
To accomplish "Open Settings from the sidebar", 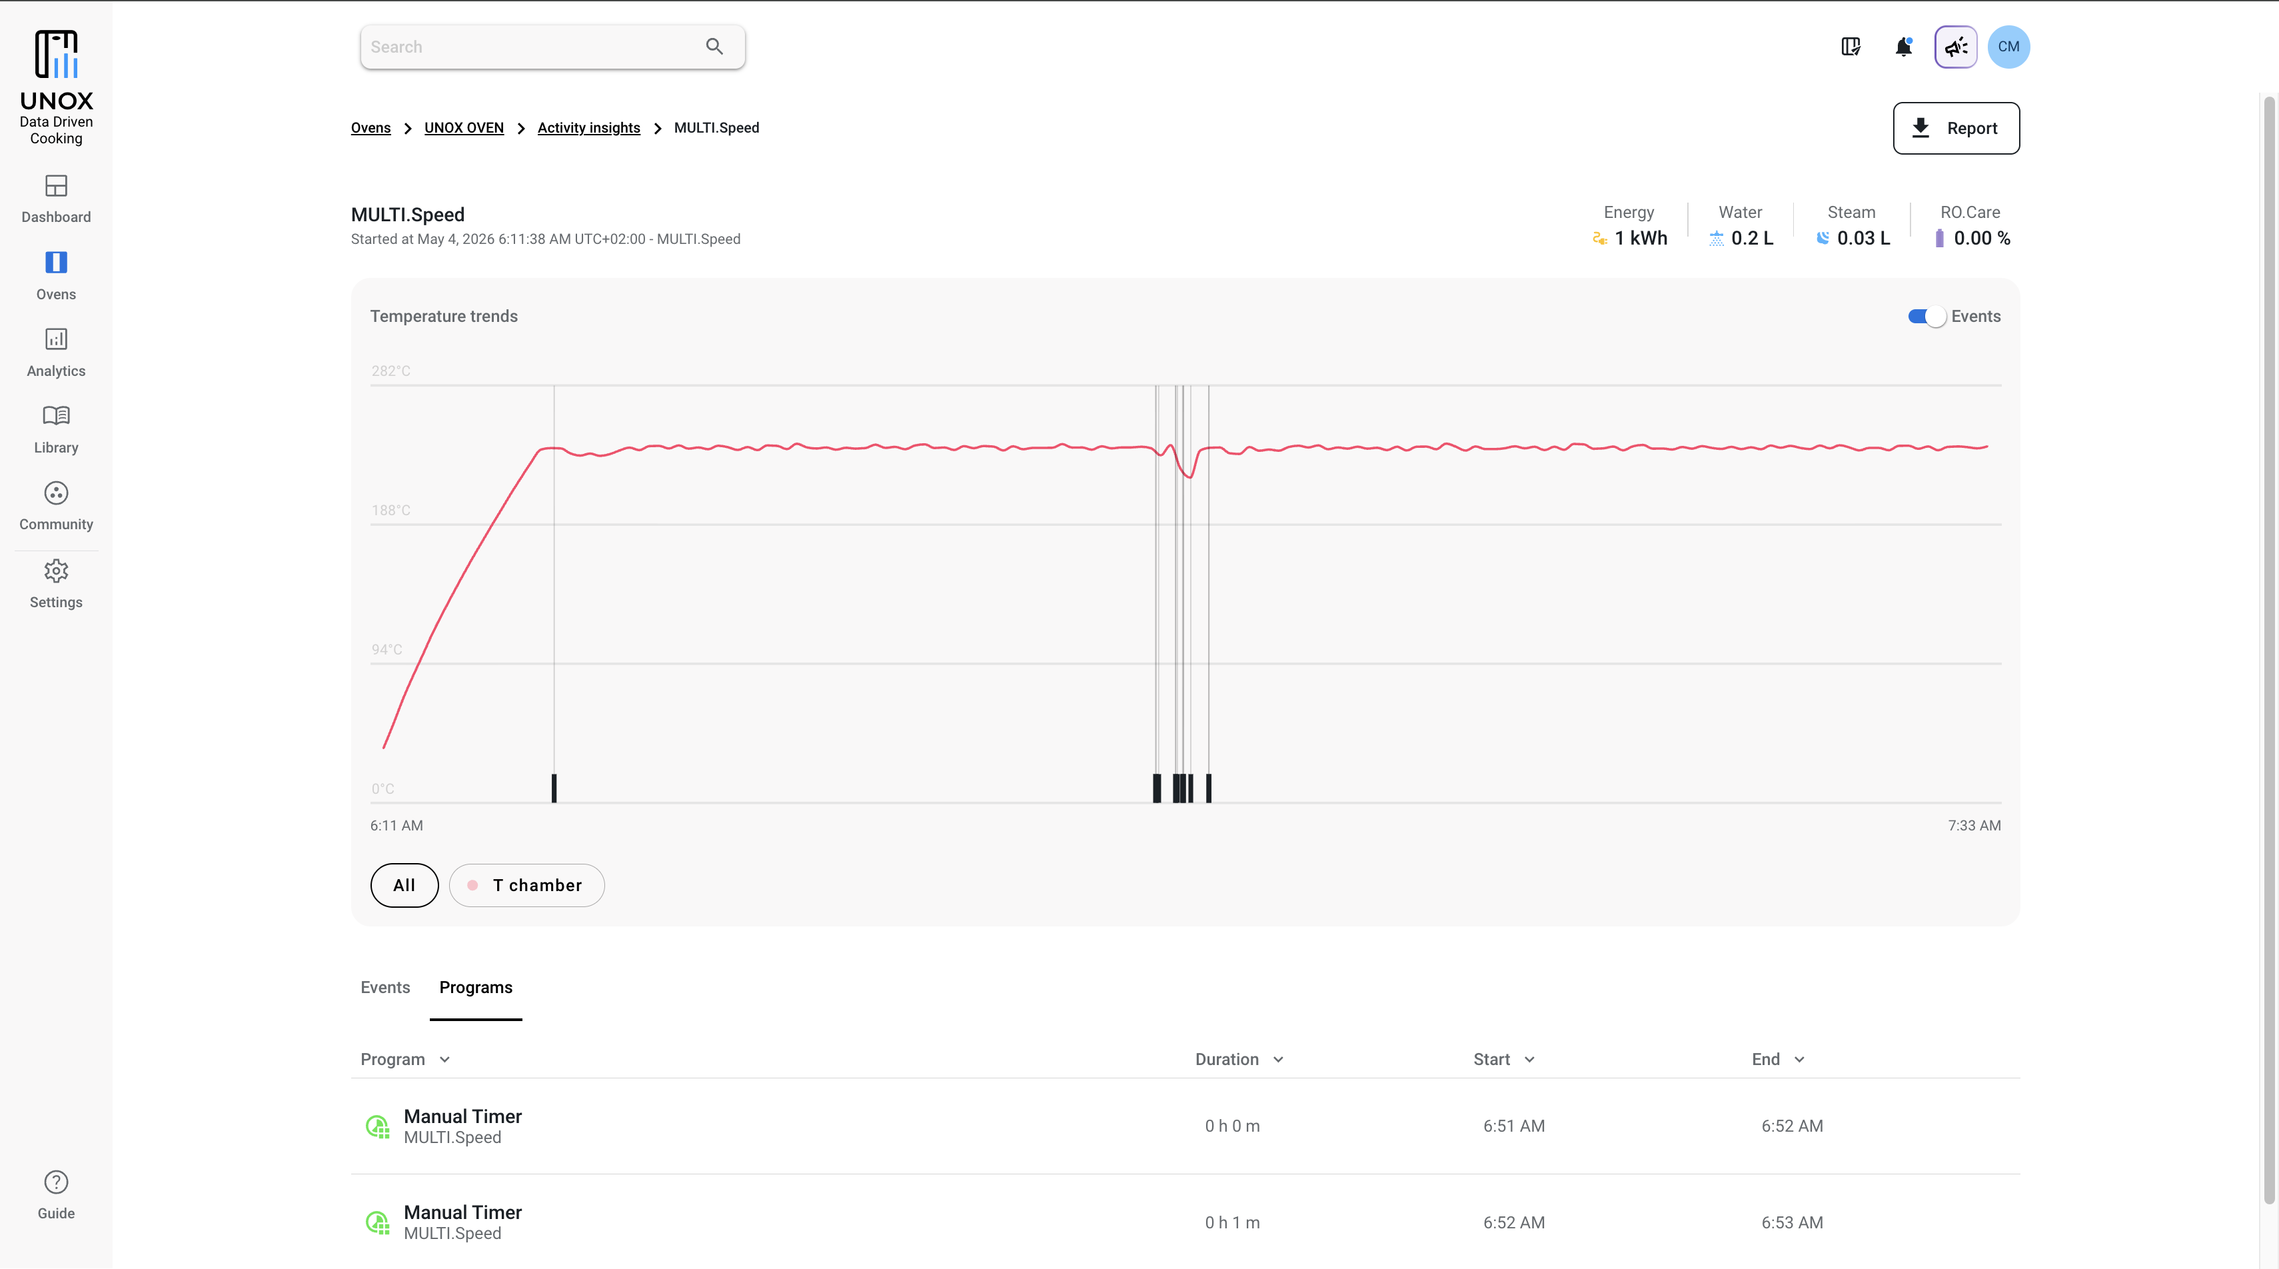I will pos(56,584).
